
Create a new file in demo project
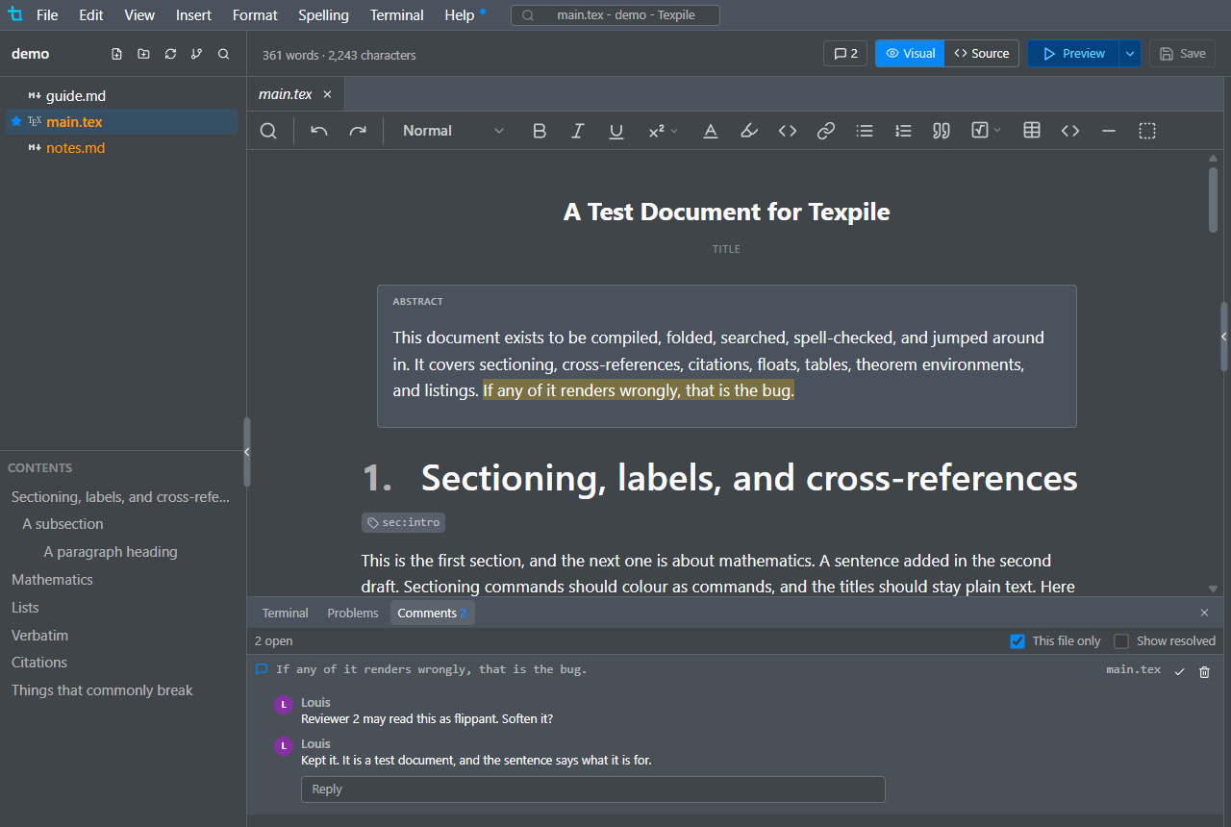116,54
